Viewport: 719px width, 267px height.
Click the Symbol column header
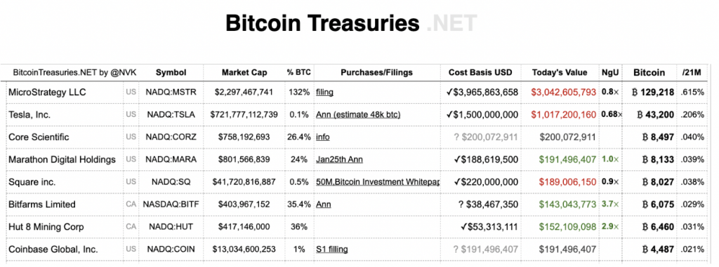(171, 72)
